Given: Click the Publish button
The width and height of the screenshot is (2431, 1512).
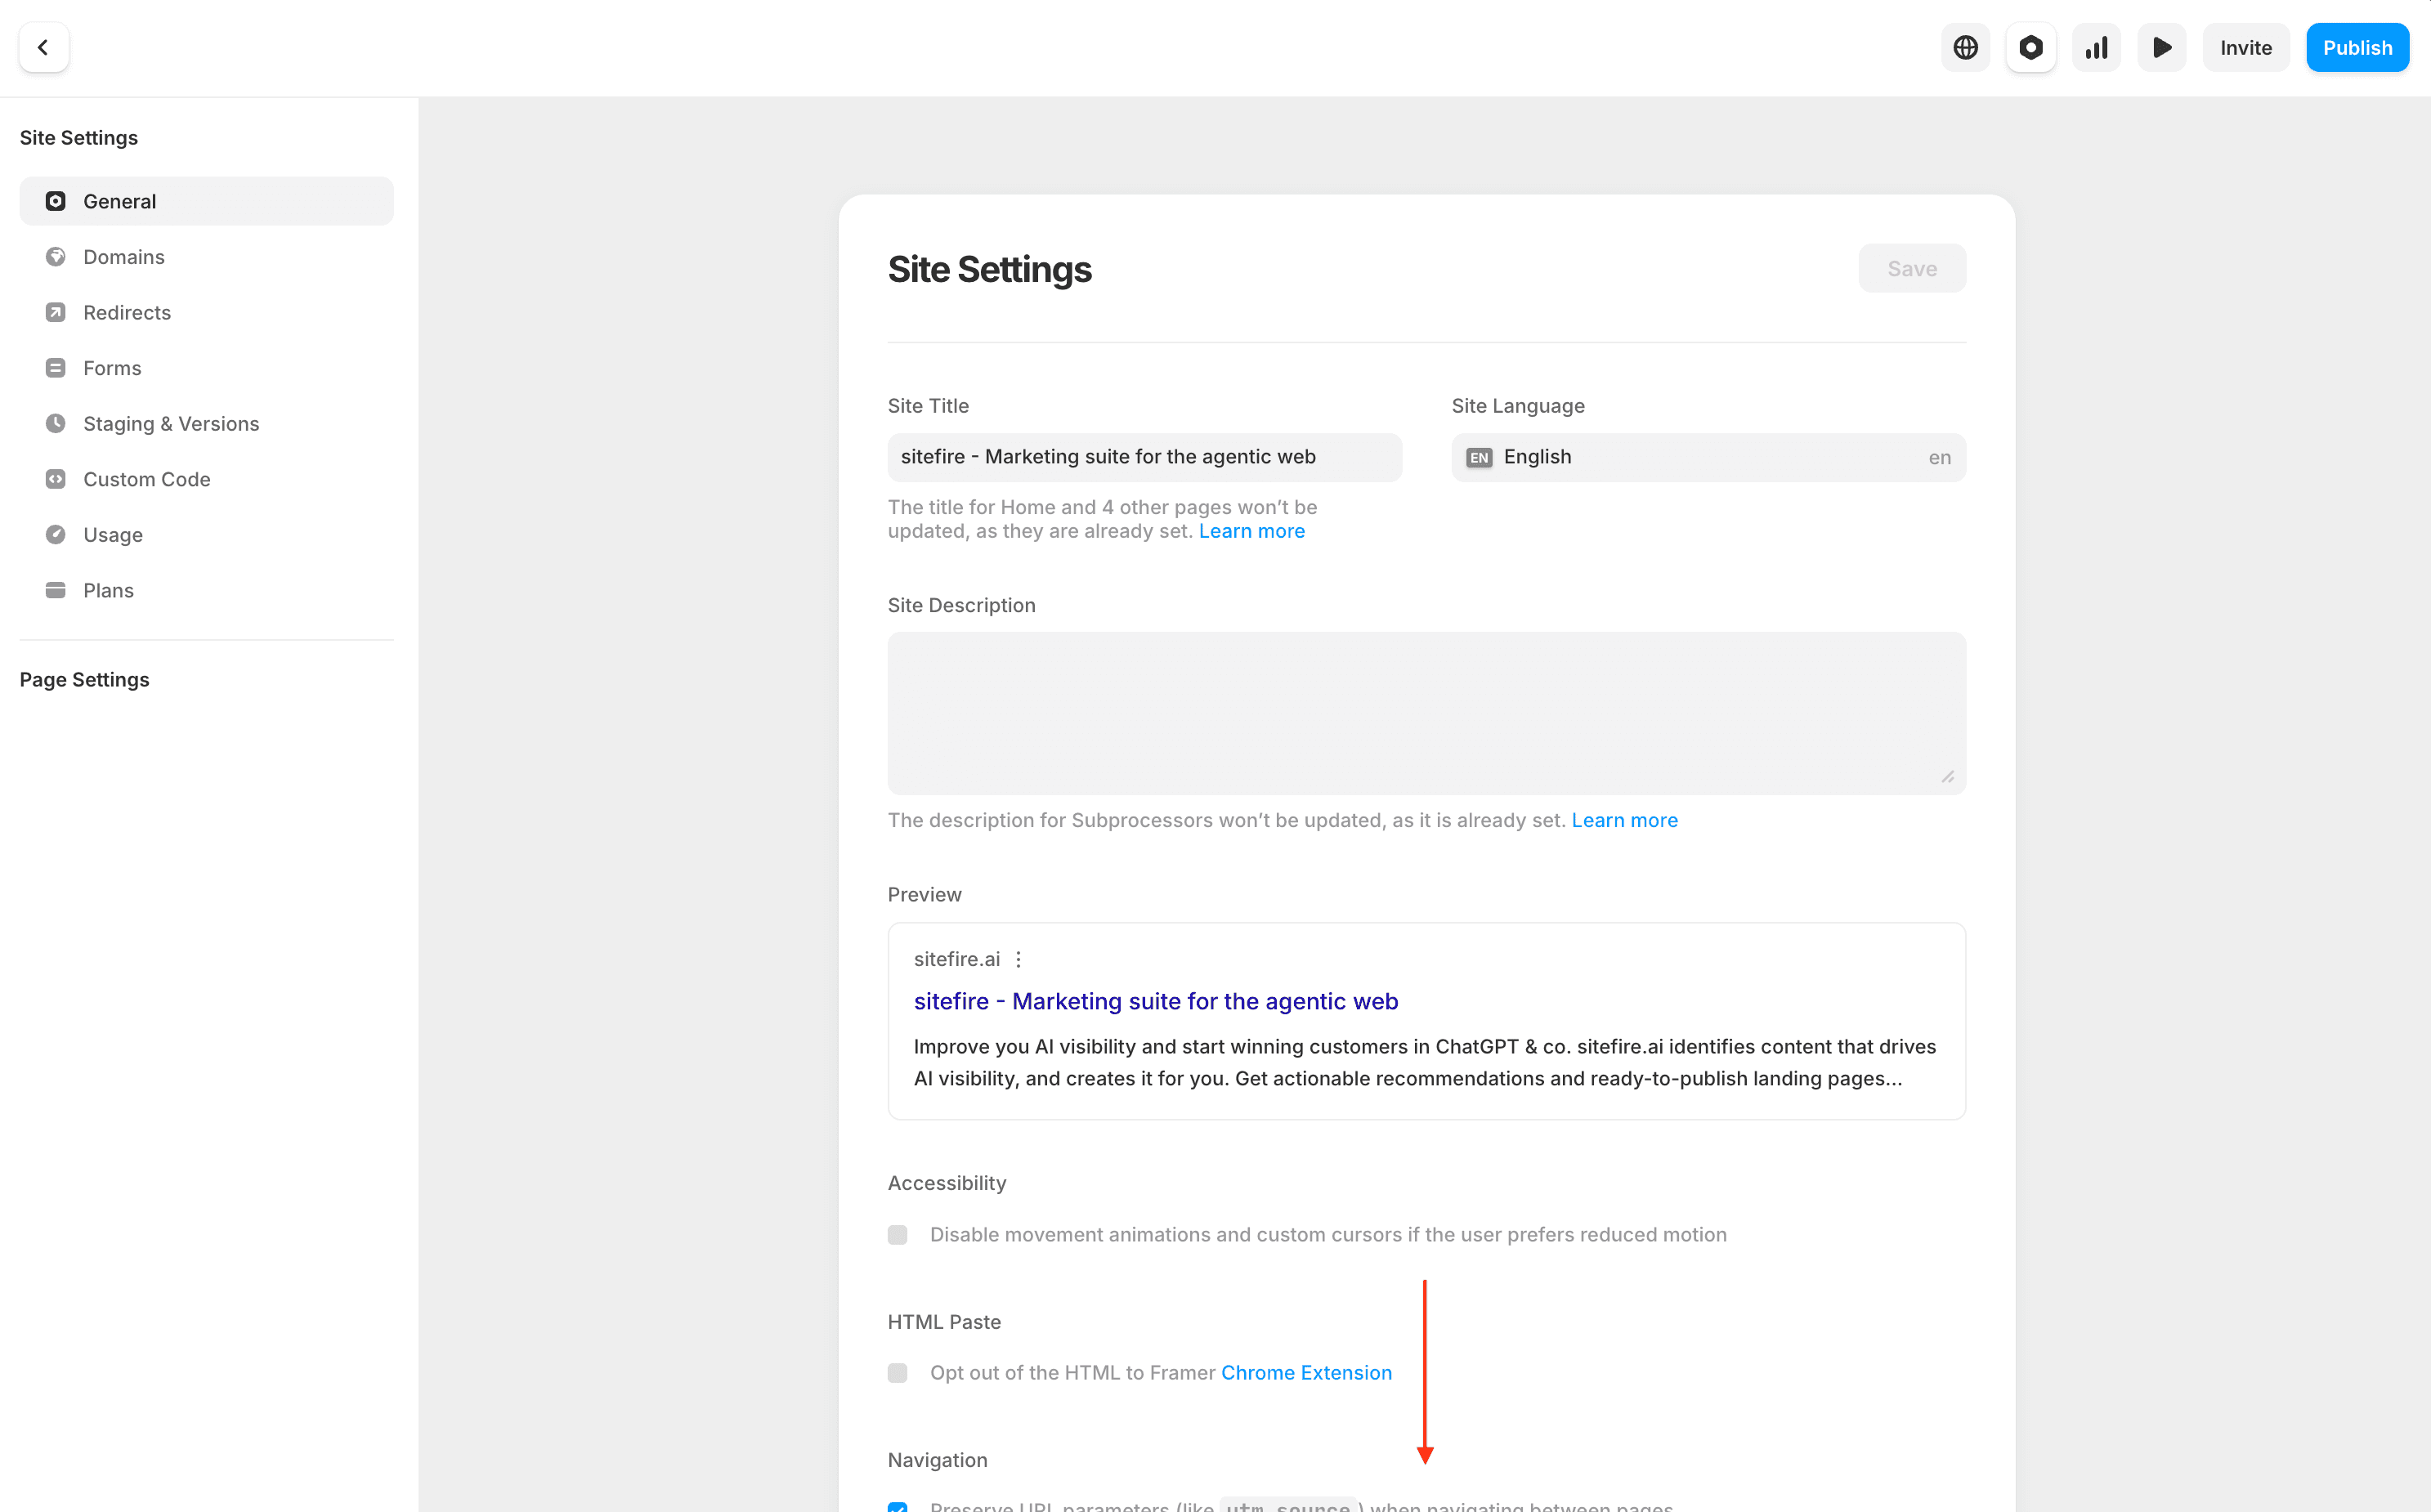Looking at the screenshot, I should point(2357,47).
